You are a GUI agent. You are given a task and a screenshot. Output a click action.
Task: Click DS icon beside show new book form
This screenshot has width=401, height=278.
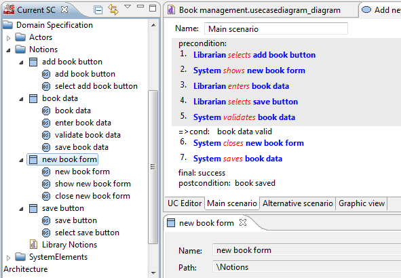coord(46,184)
